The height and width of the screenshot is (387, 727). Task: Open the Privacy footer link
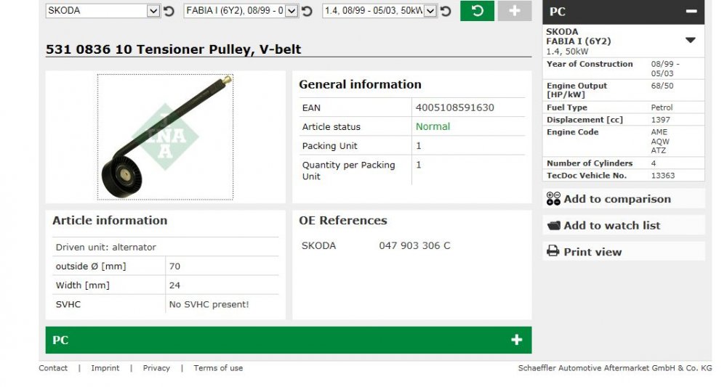coord(156,368)
